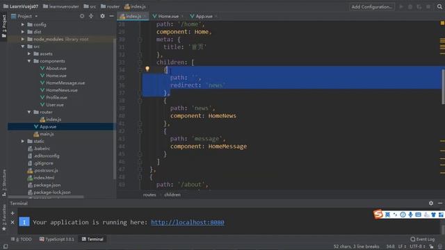Expand the dist folder
The image size is (445, 250).
(x=23, y=32)
